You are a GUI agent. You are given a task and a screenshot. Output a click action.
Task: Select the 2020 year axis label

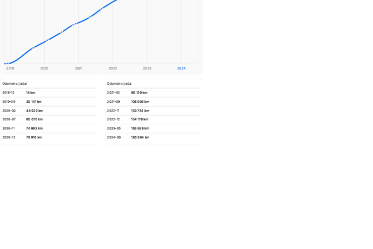[x=44, y=68]
